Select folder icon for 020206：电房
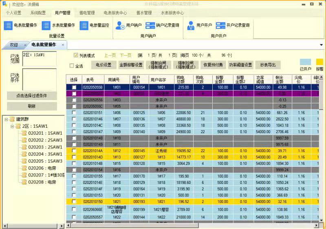 point(24,168)
